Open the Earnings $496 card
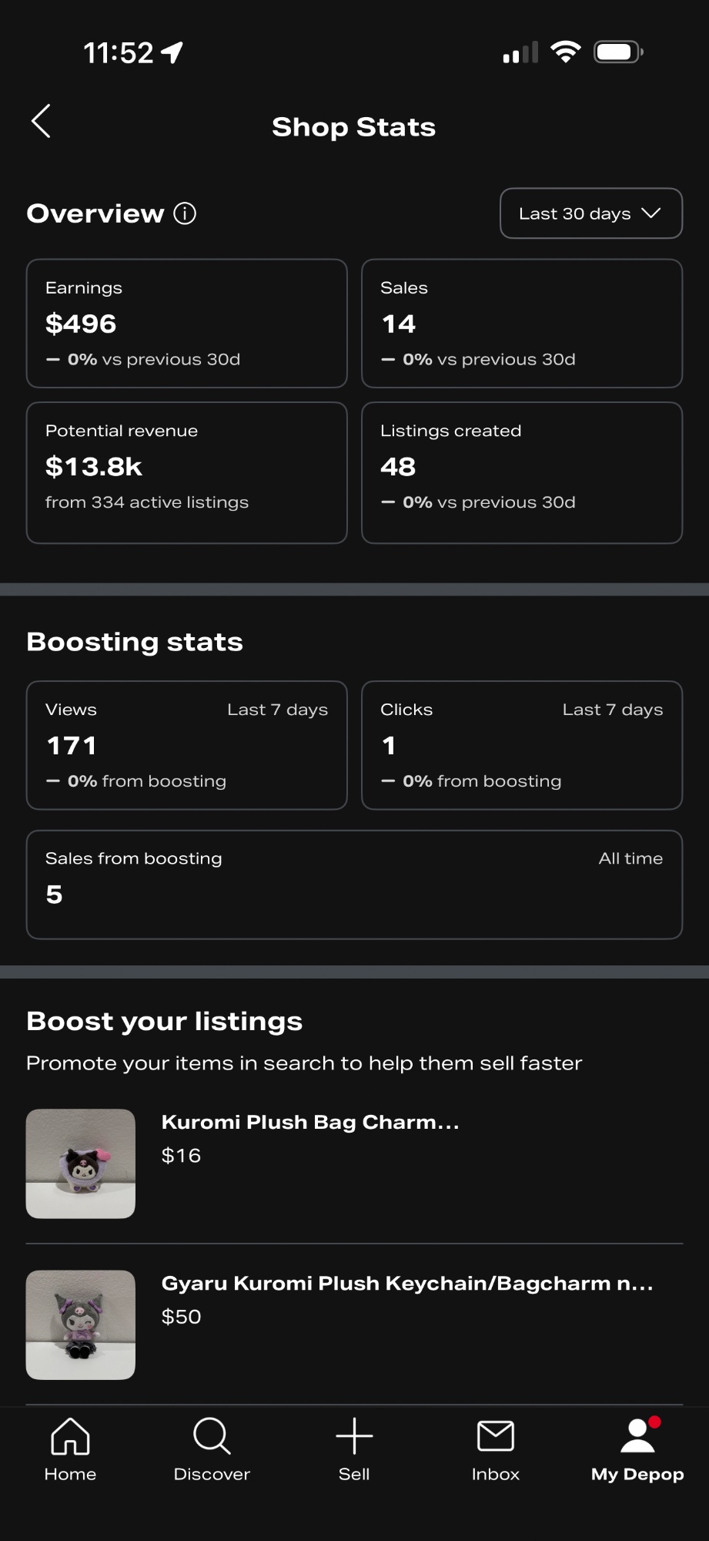 pos(187,324)
